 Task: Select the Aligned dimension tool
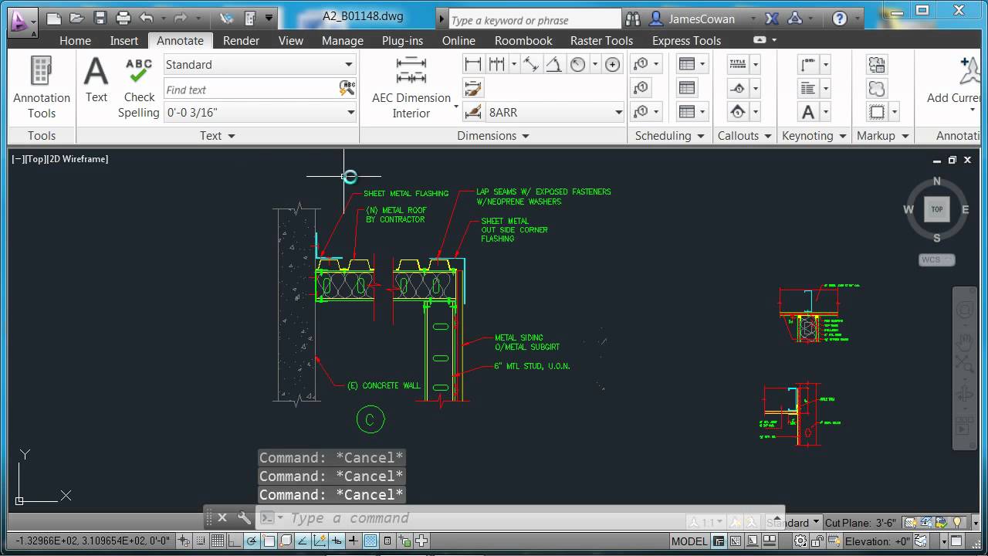(x=531, y=64)
